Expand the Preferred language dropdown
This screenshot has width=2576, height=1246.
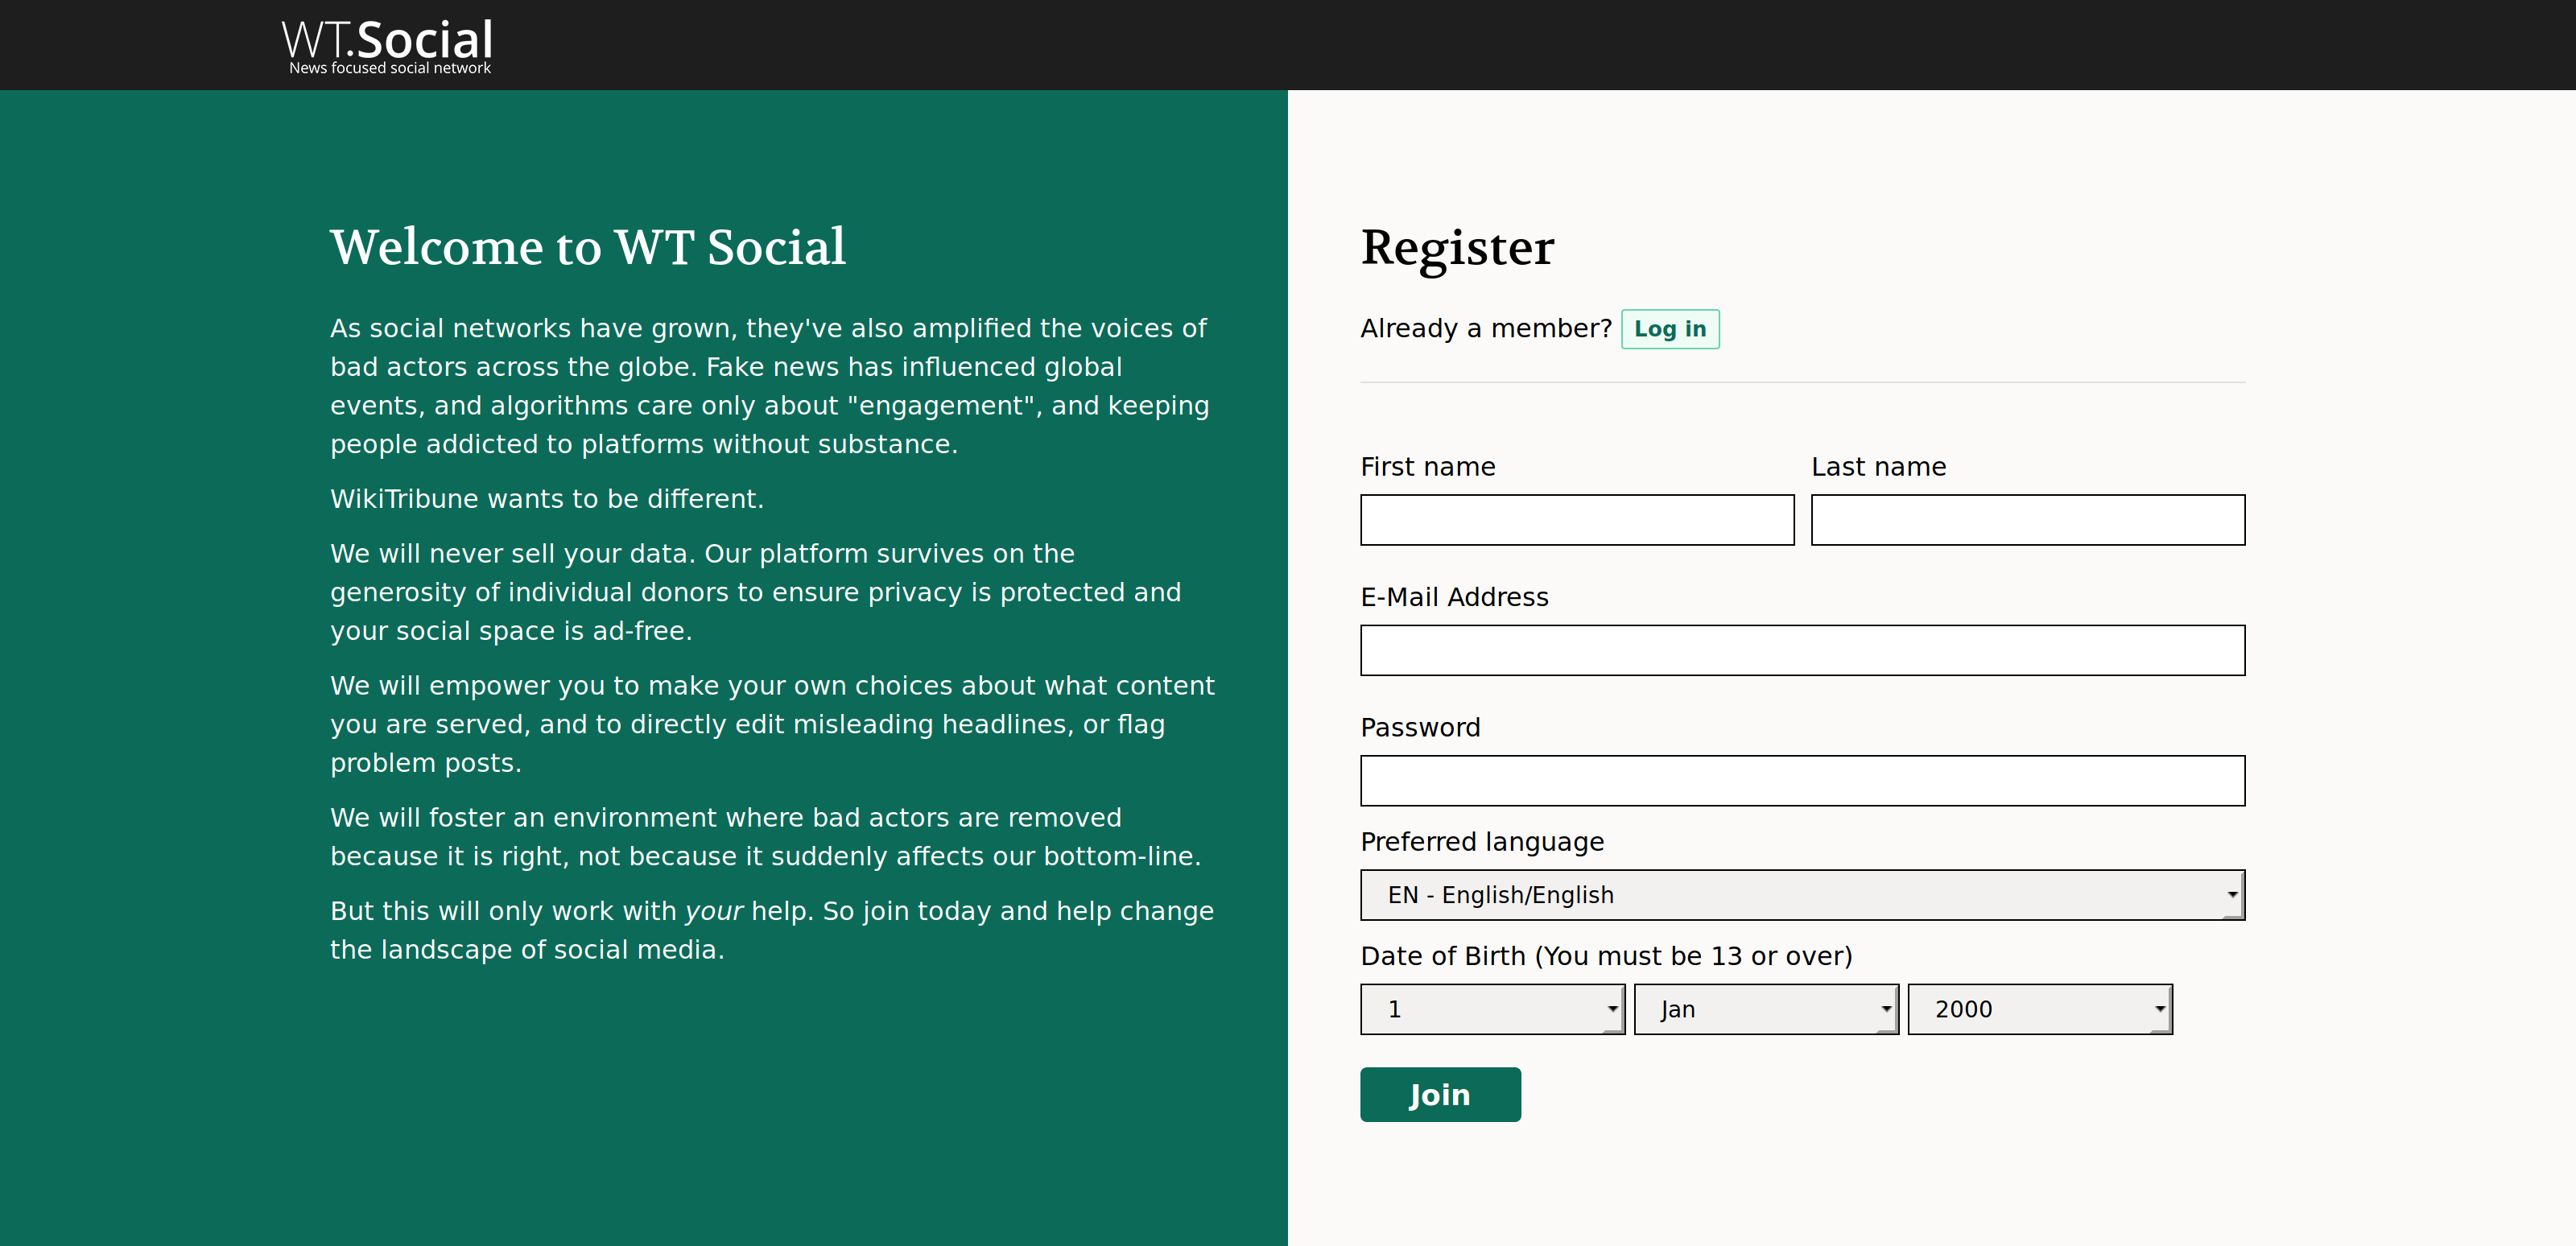(x=1803, y=895)
